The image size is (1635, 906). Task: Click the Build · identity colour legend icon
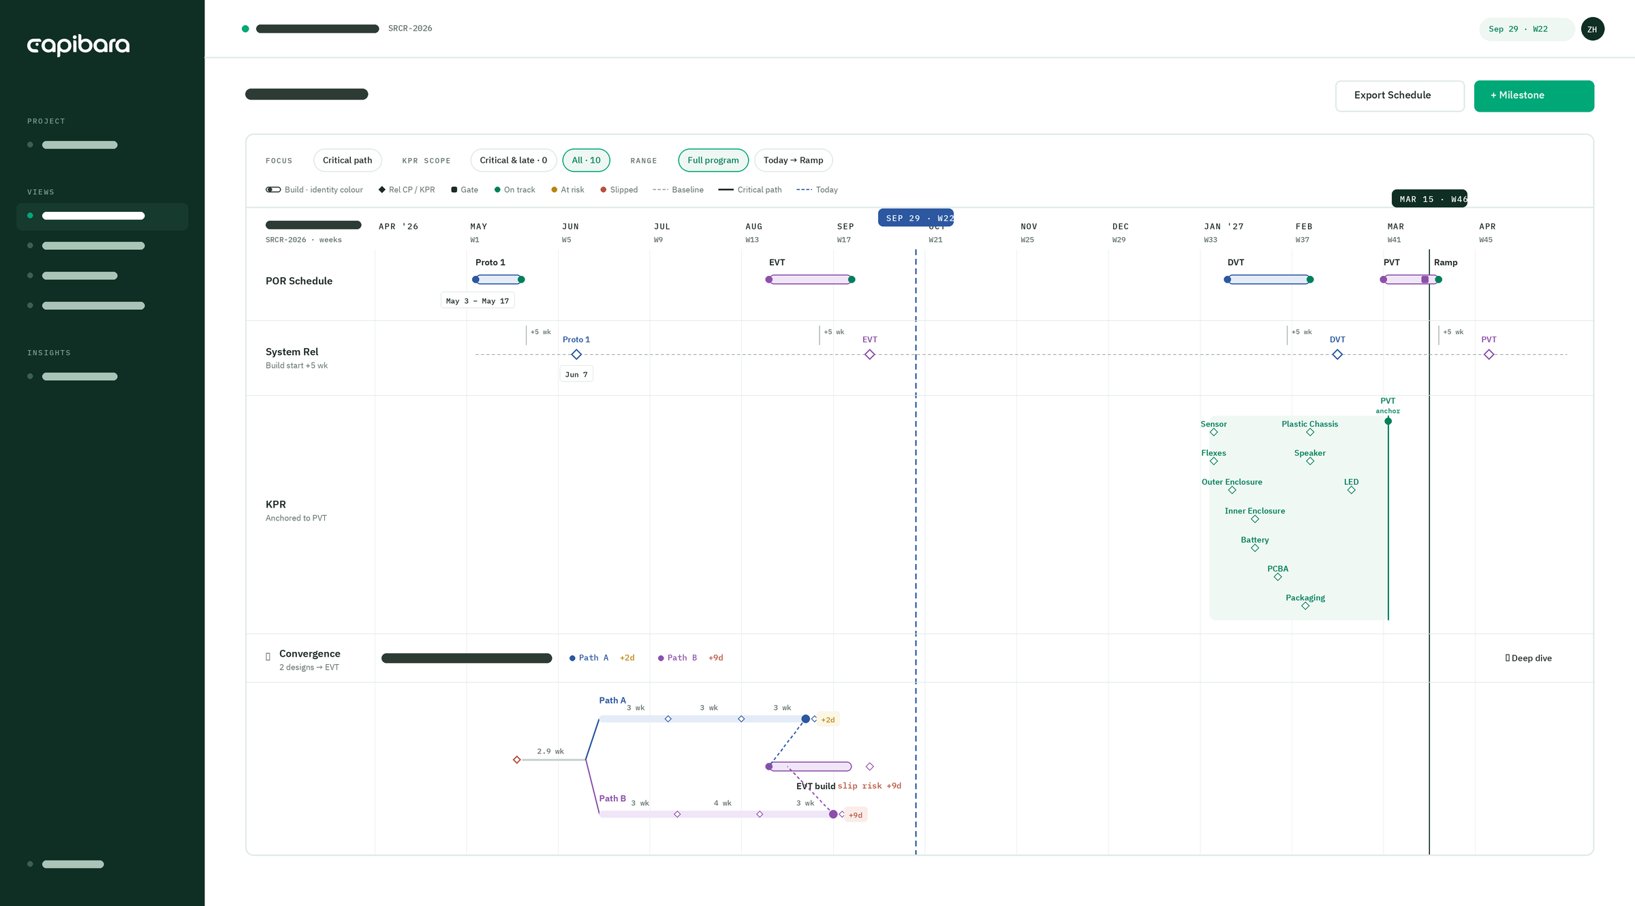(x=273, y=190)
